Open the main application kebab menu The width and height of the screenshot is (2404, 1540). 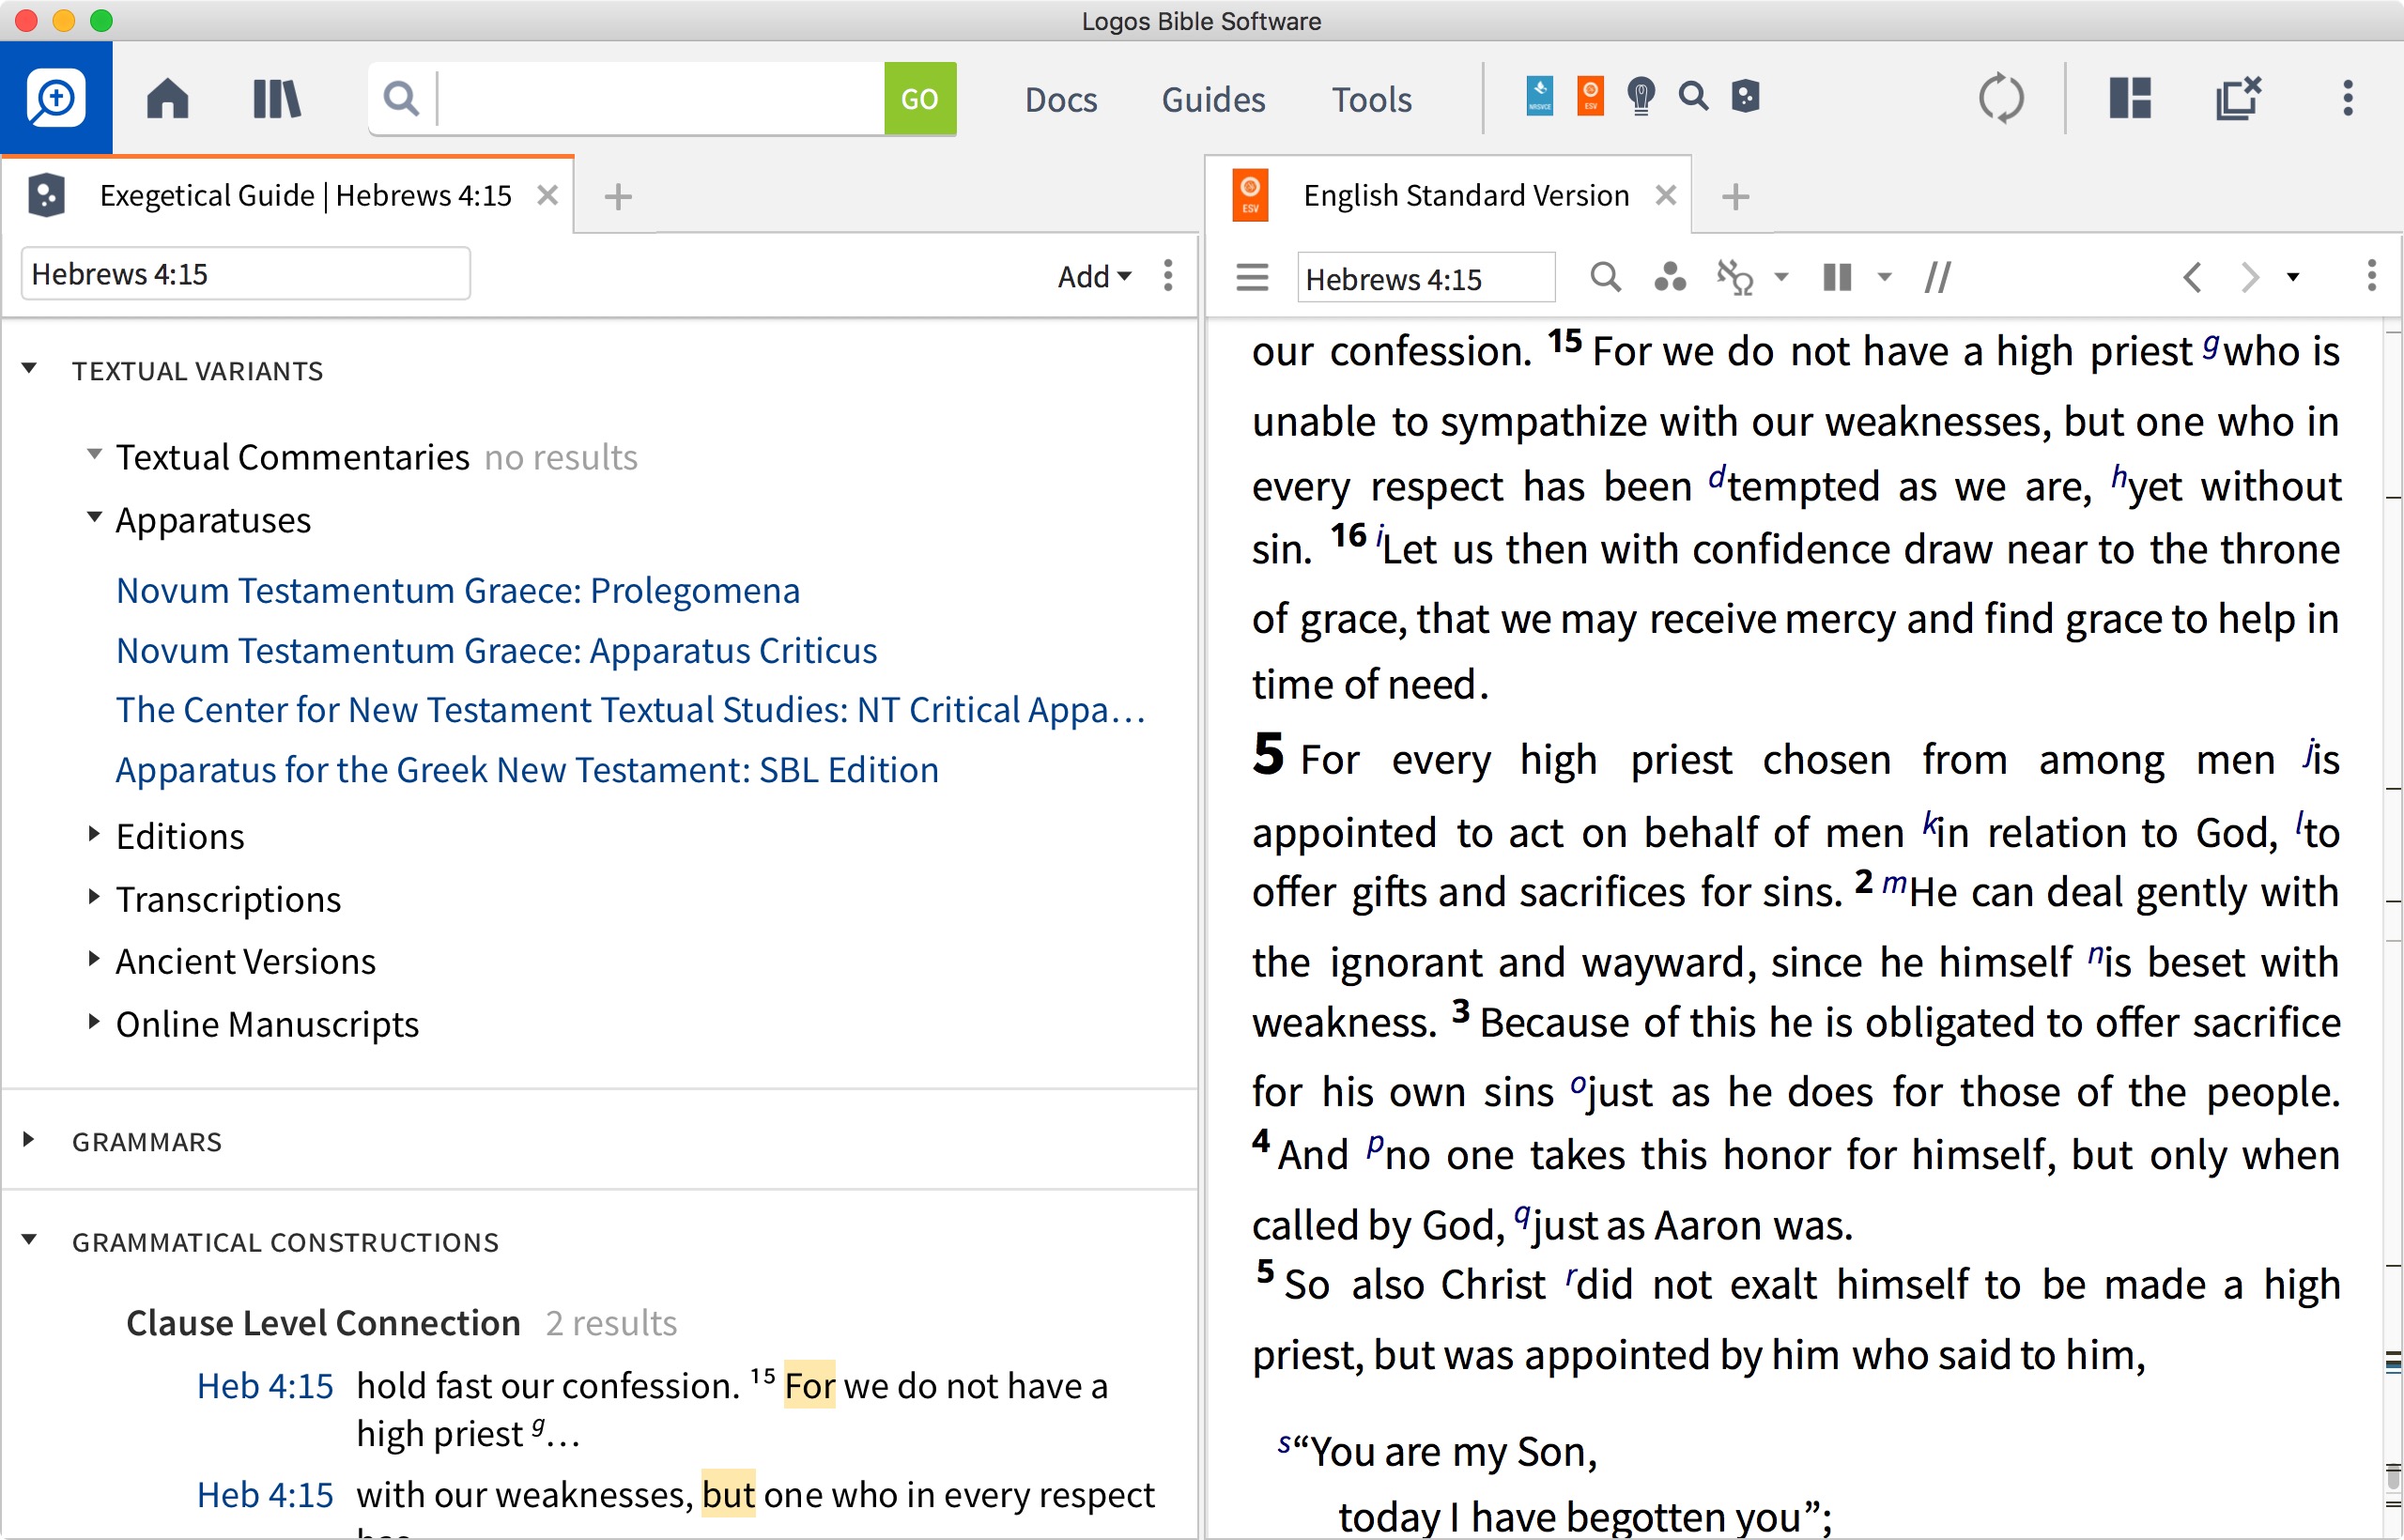[2348, 98]
